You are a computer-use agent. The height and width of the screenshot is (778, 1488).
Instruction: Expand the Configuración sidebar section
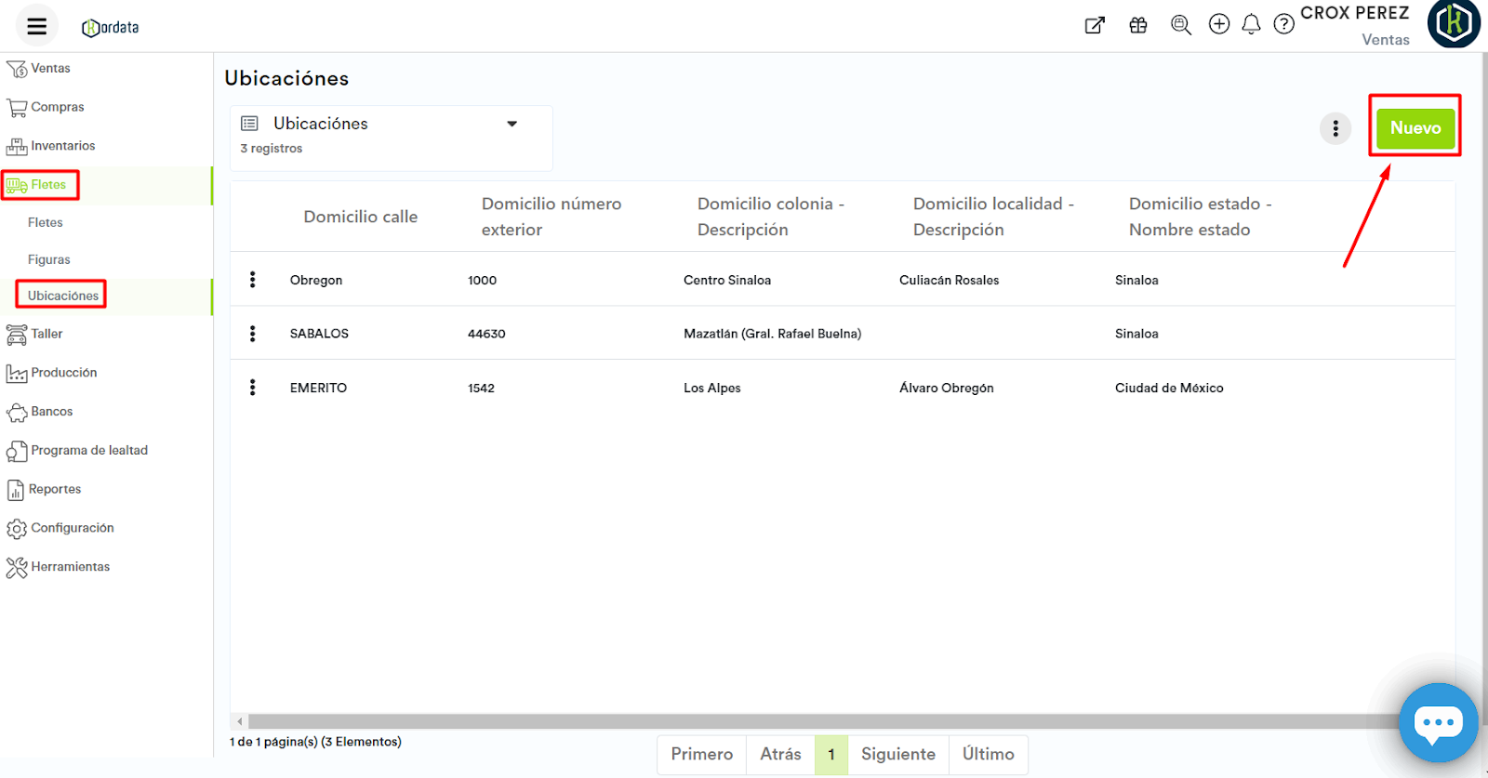coord(72,528)
